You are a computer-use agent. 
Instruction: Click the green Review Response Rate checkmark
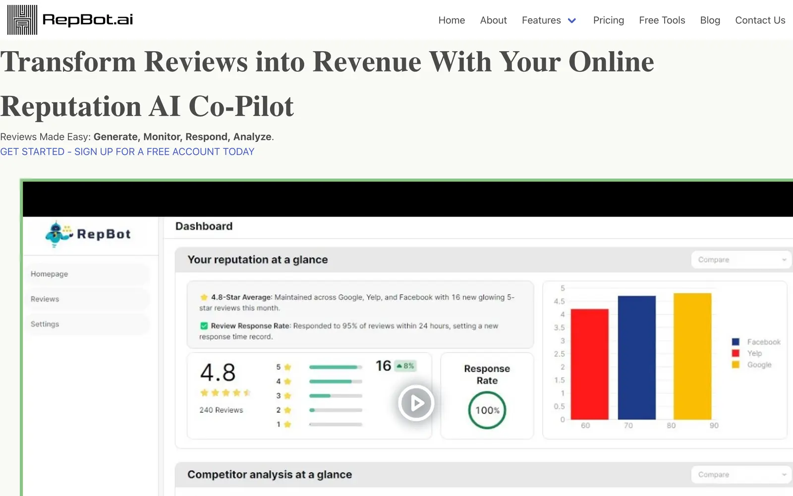pos(204,326)
